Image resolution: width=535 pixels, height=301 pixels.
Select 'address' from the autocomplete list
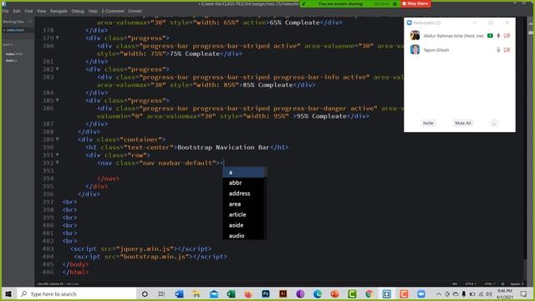click(x=243, y=193)
